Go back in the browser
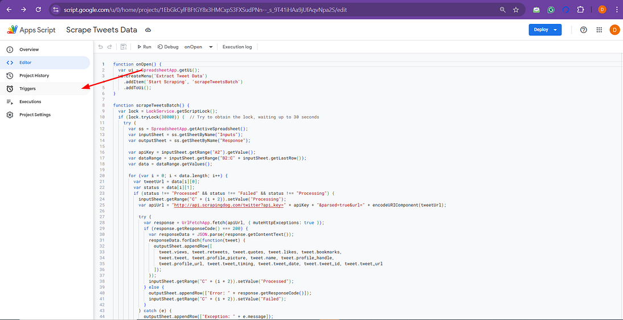This screenshot has height=320, width=623. point(10,10)
